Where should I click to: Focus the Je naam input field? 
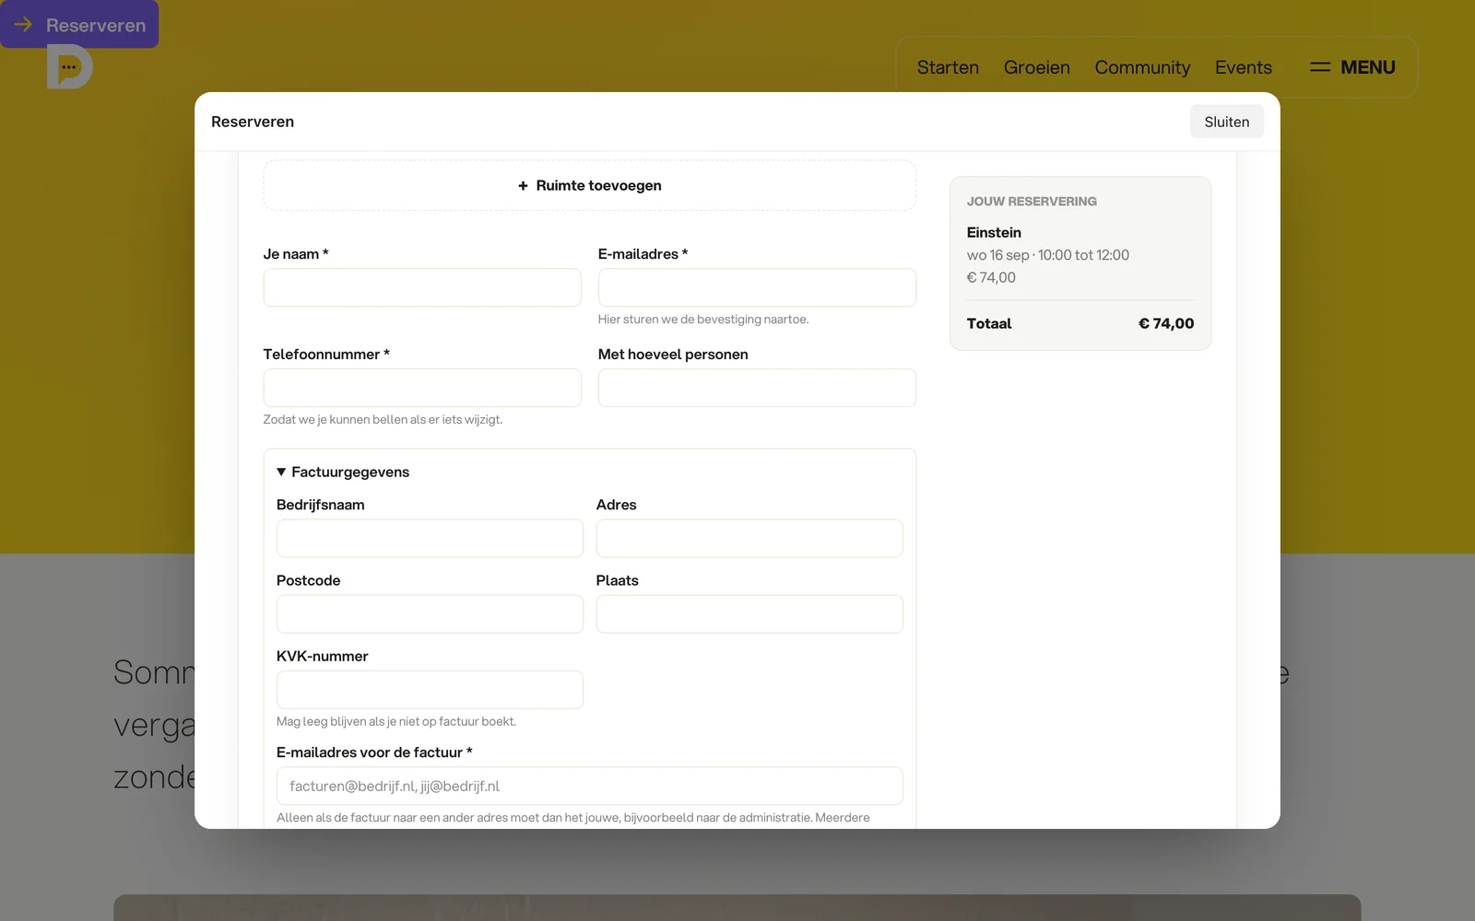(422, 287)
